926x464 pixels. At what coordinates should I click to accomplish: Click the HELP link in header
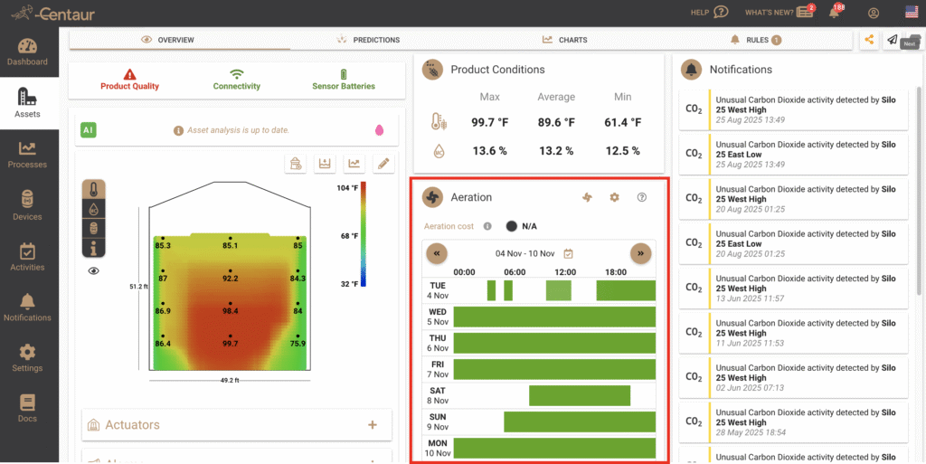(709, 13)
